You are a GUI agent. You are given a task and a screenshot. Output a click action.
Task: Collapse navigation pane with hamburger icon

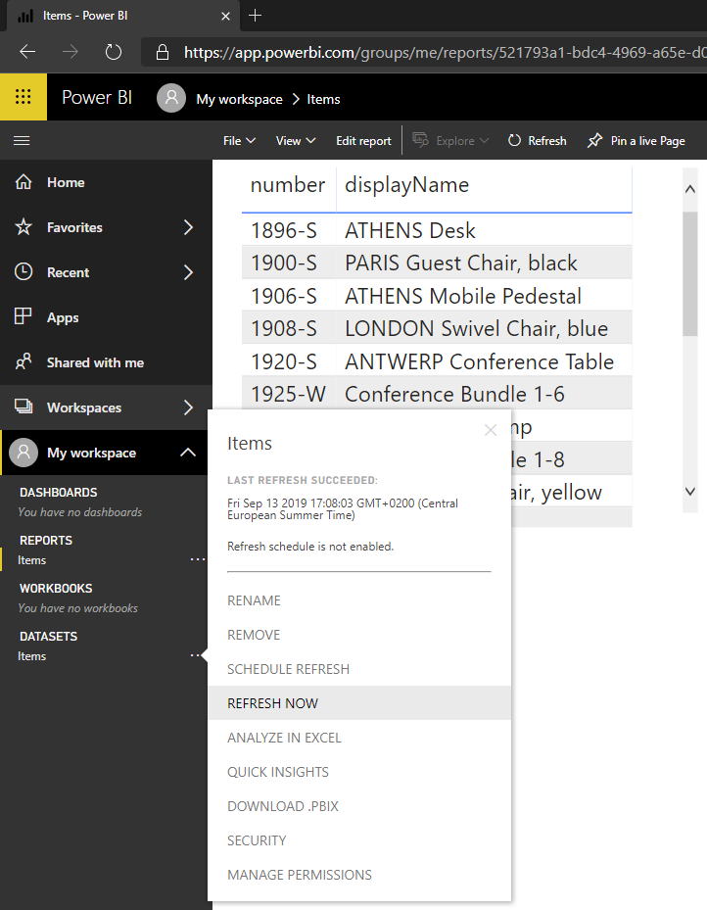coord(22,141)
